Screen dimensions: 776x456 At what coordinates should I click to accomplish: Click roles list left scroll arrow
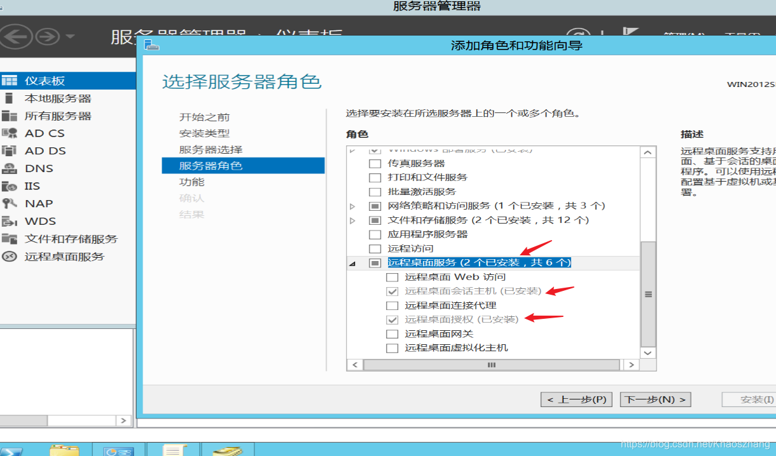[354, 365]
